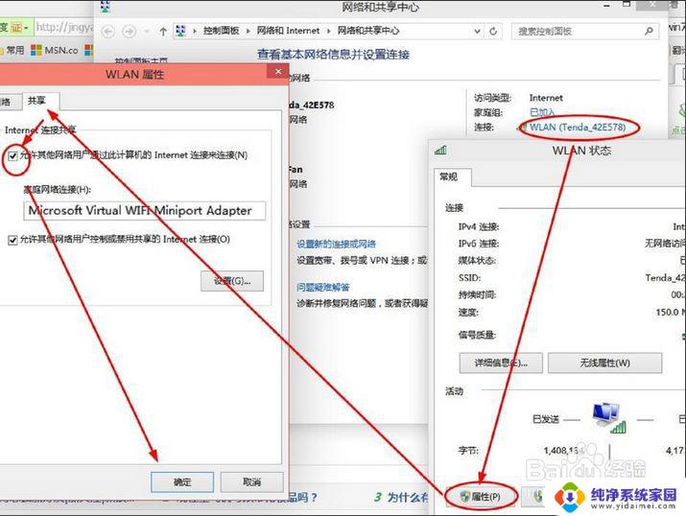Click 问题疑难解答 link

pos(323,287)
